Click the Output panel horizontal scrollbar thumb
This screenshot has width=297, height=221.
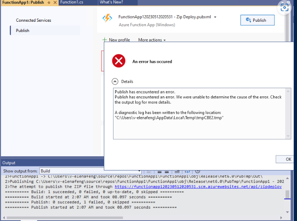point(65,218)
